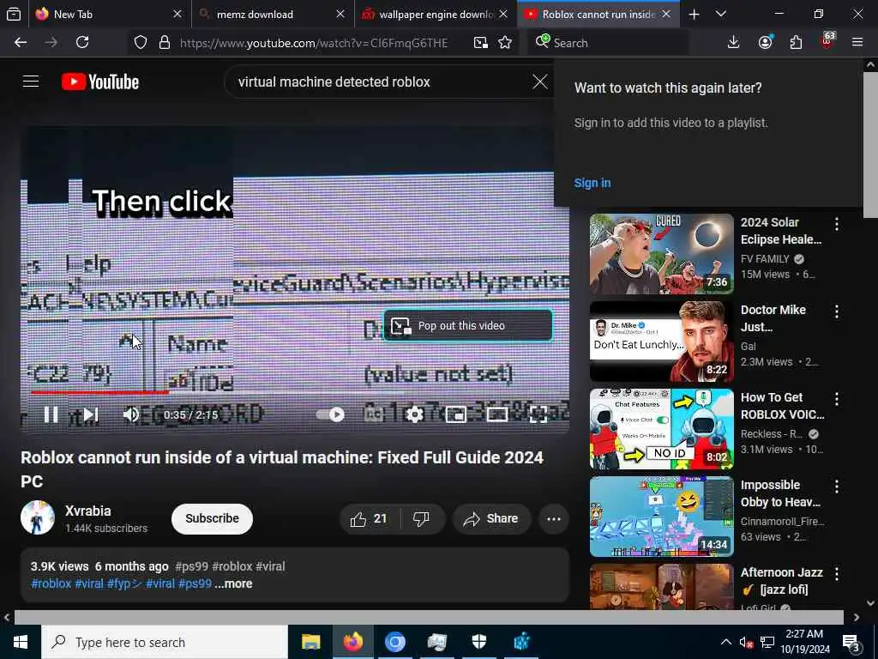Enable the miniplayer mode
This screenshot has height=659, width=878.
click(456, 414)
